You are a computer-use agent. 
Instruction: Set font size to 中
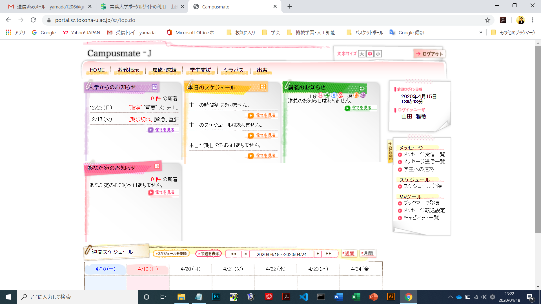pyautogui.click(x=370, y=54)
